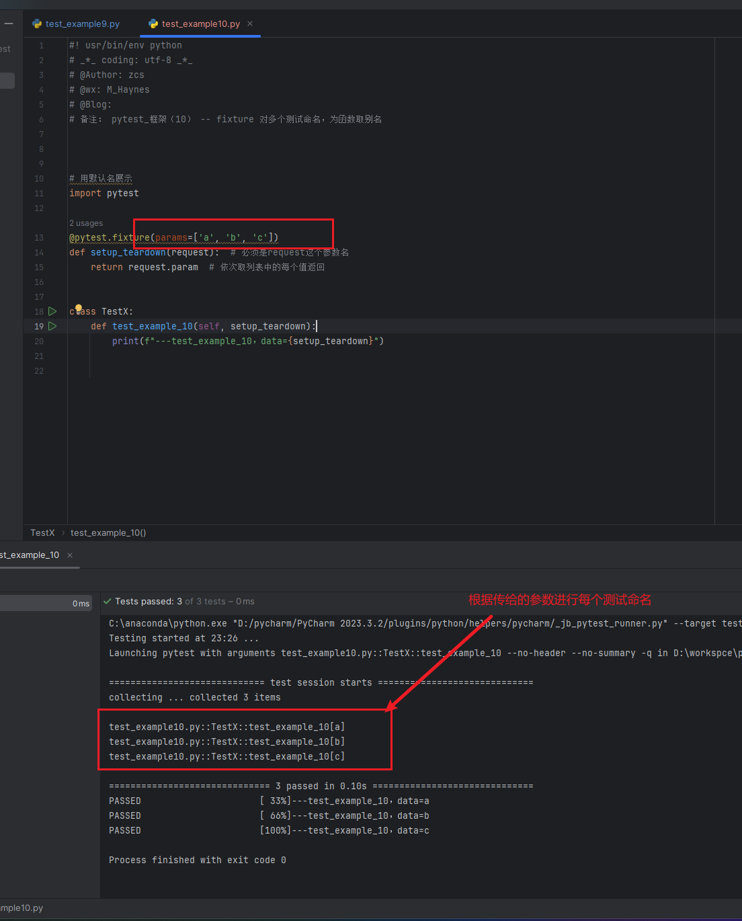
Task: Click the Python file icon on test_example9.py tab
Action: [37, 24]
